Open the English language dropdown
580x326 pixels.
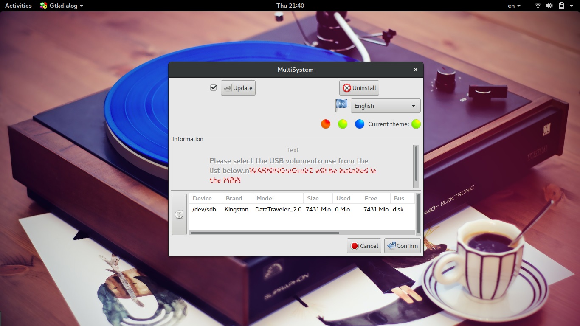click(385, 106)
